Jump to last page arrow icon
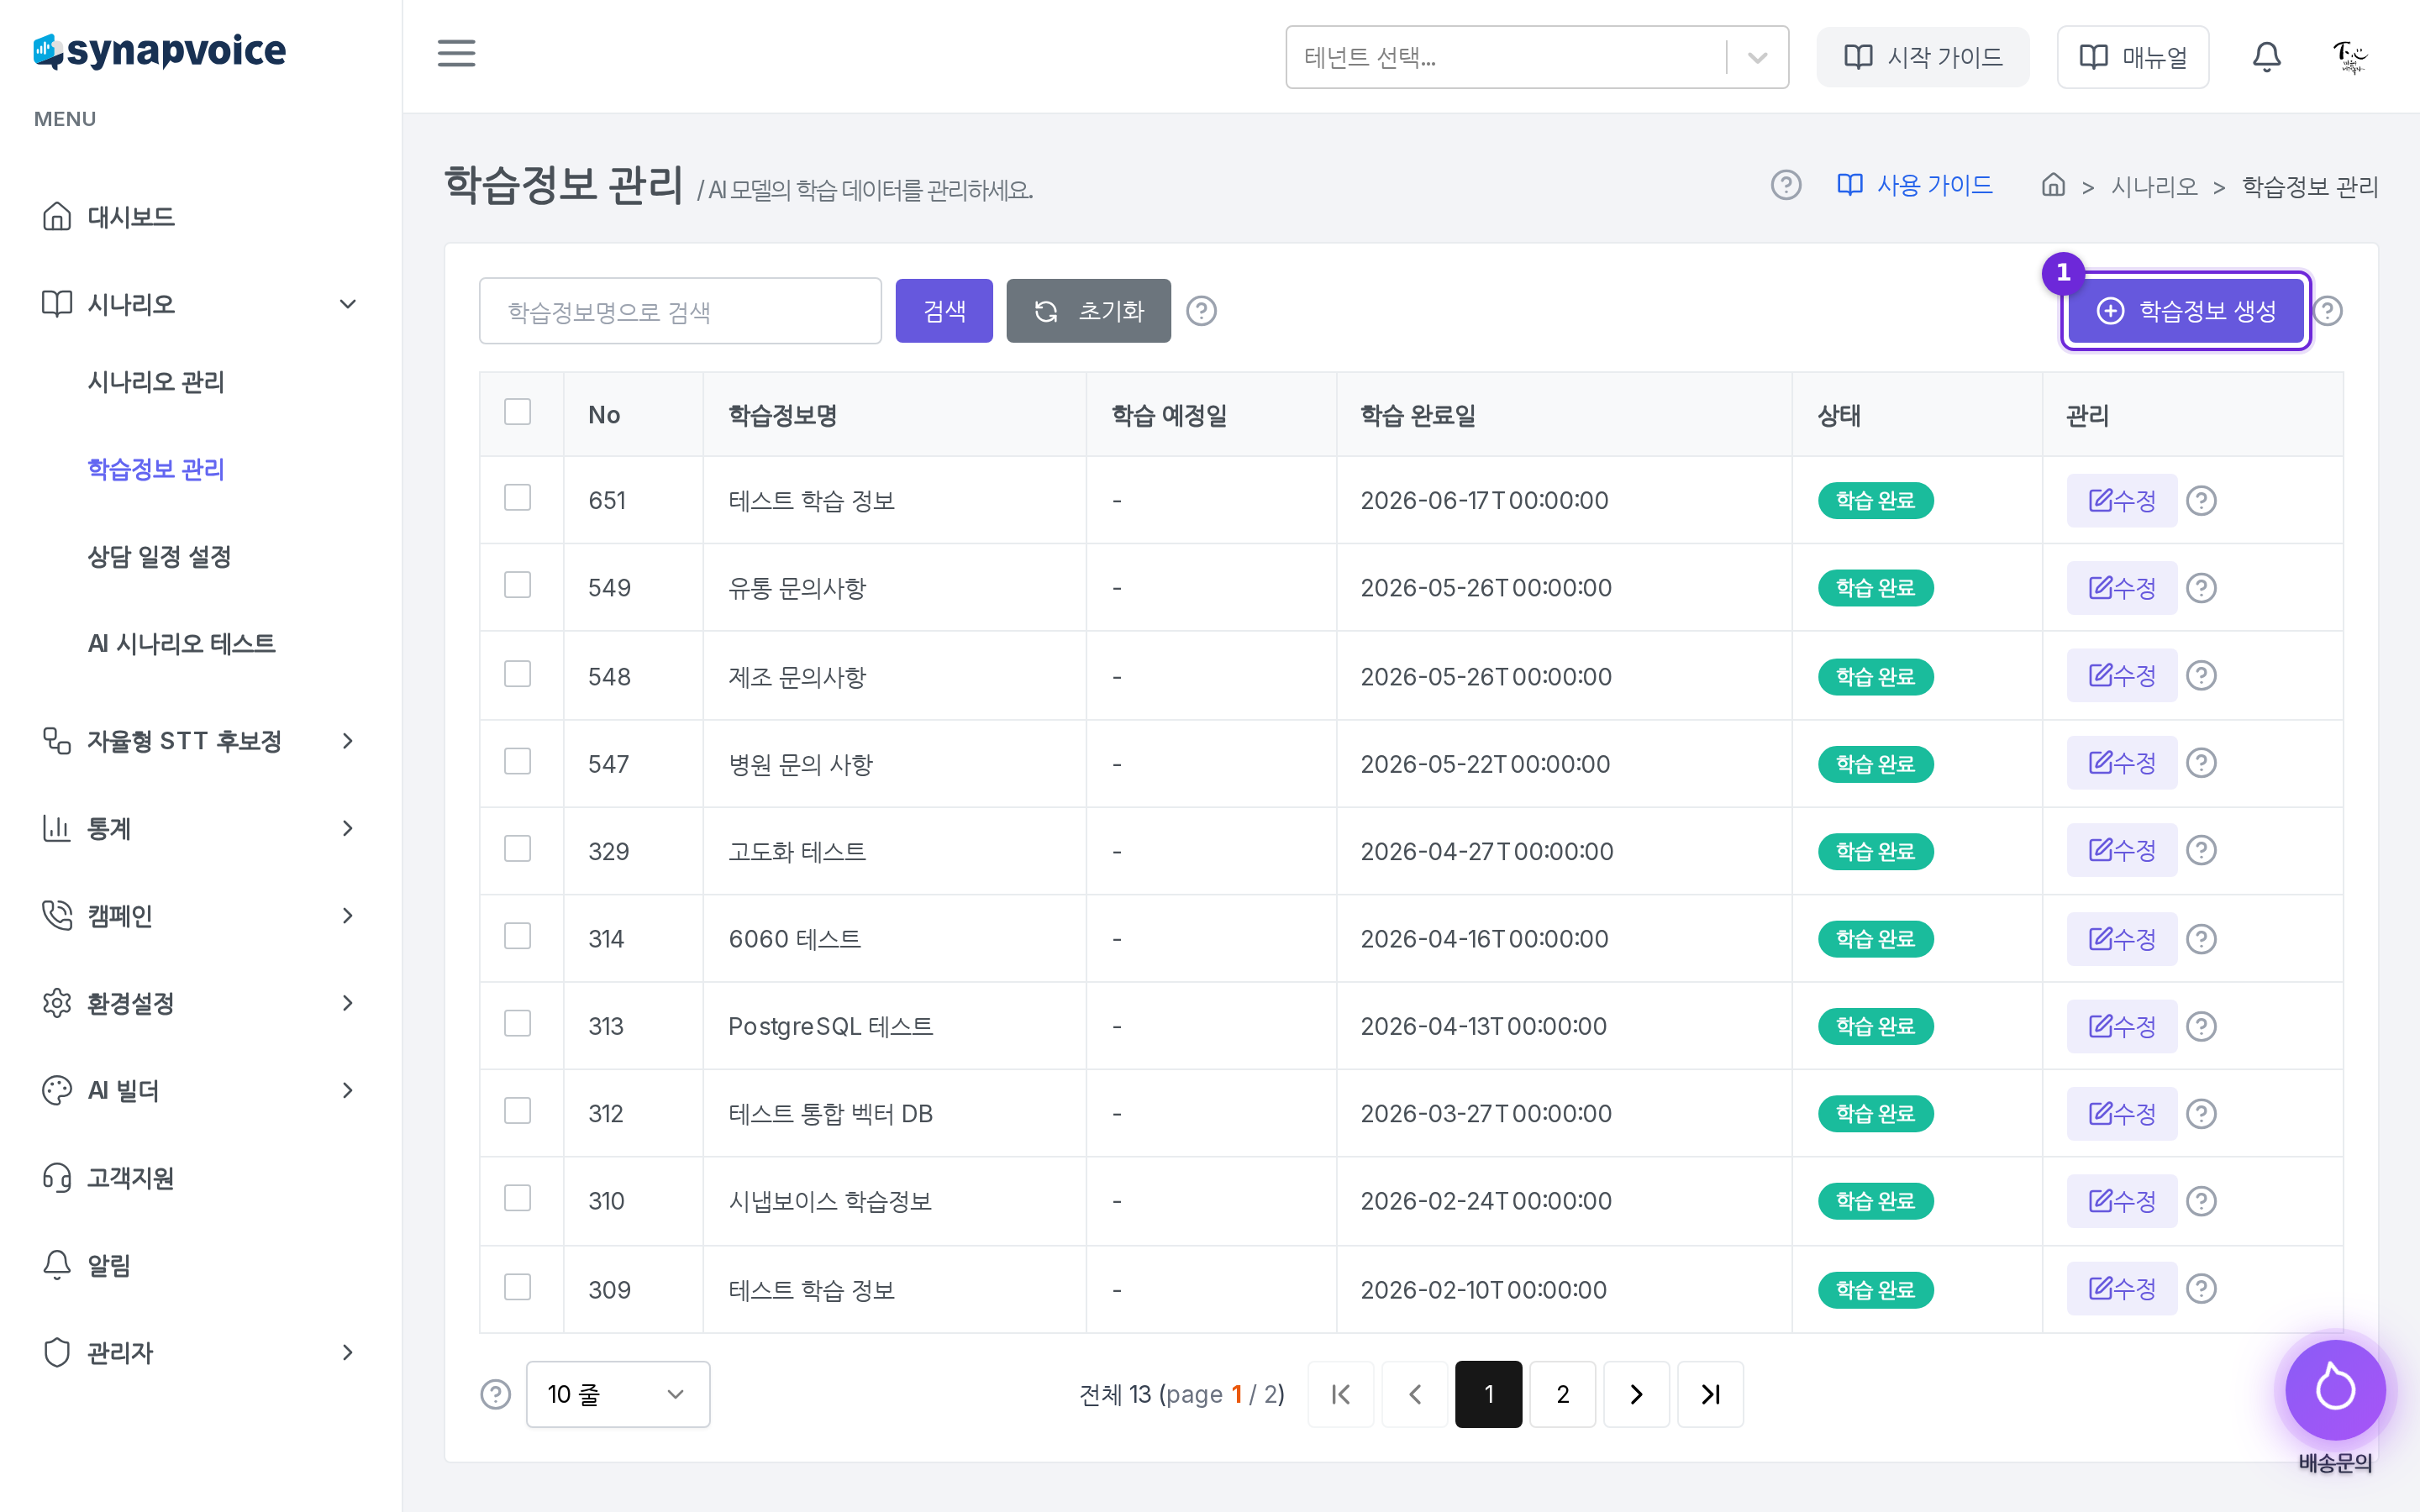The width and height of the screenshot is (2420, 1512). (x=1710, y=1394)
